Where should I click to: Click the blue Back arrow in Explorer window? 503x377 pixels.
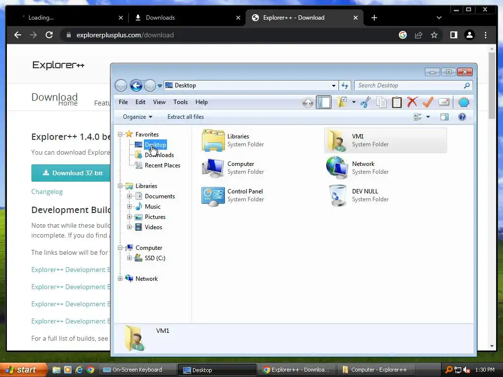point(136,85)
